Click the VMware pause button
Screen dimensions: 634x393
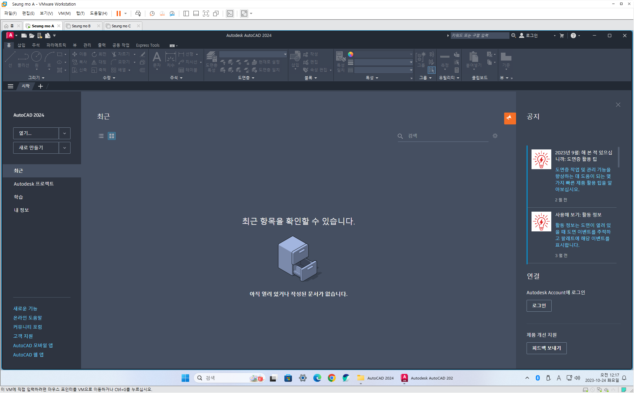pyautogui.click(x=119, y=13)
